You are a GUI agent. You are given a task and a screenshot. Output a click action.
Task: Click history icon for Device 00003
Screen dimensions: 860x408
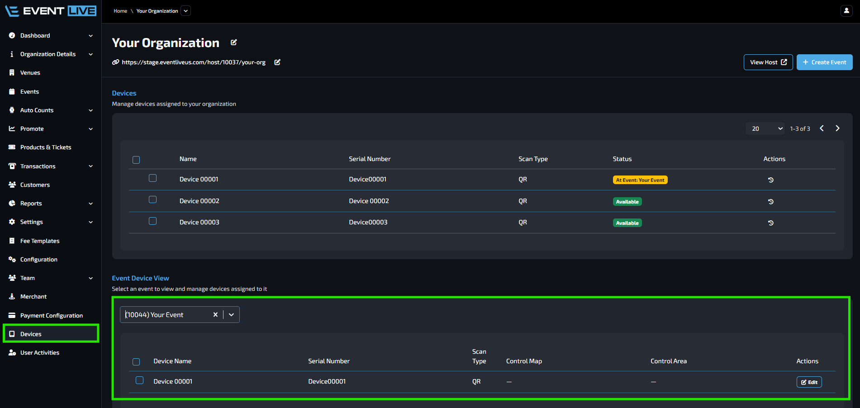[x=771, y=223]
